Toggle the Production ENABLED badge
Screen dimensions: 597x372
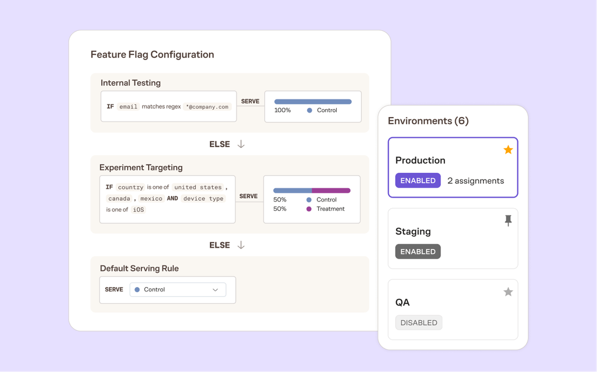[x=418, y=180]
